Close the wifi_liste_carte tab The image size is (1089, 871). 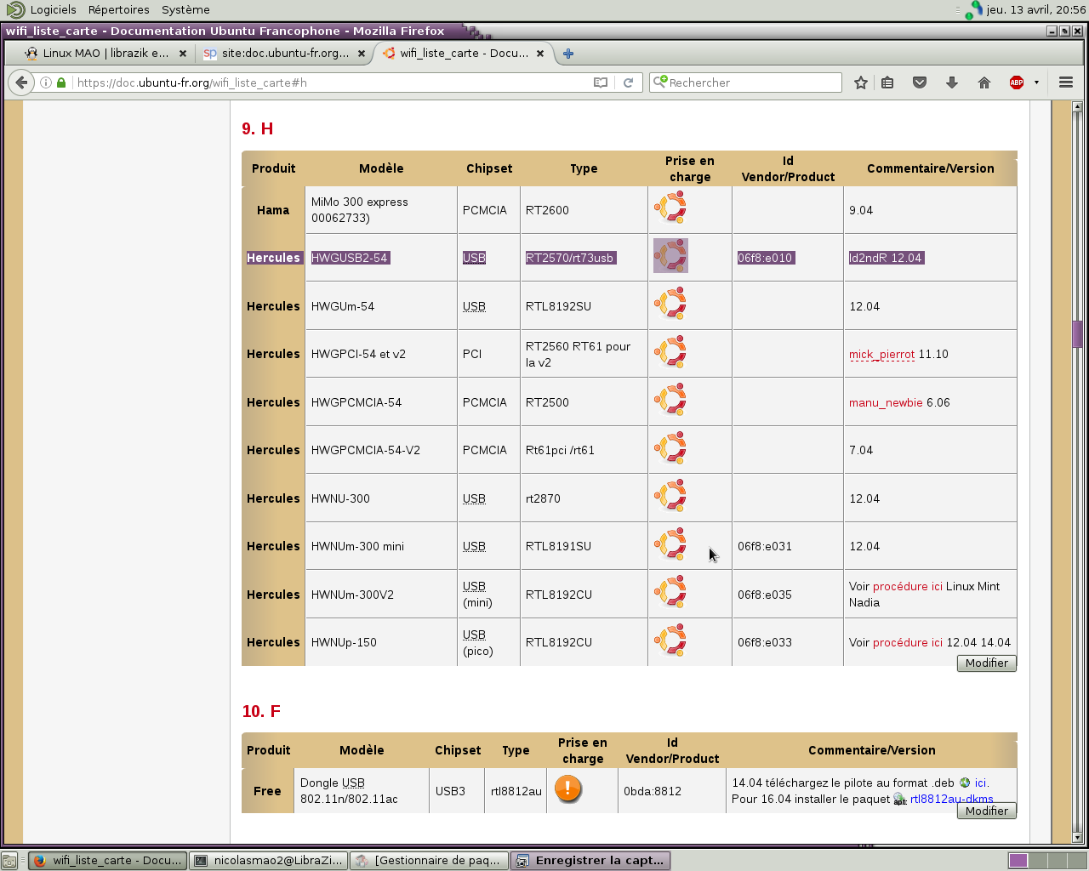[539, 54]
